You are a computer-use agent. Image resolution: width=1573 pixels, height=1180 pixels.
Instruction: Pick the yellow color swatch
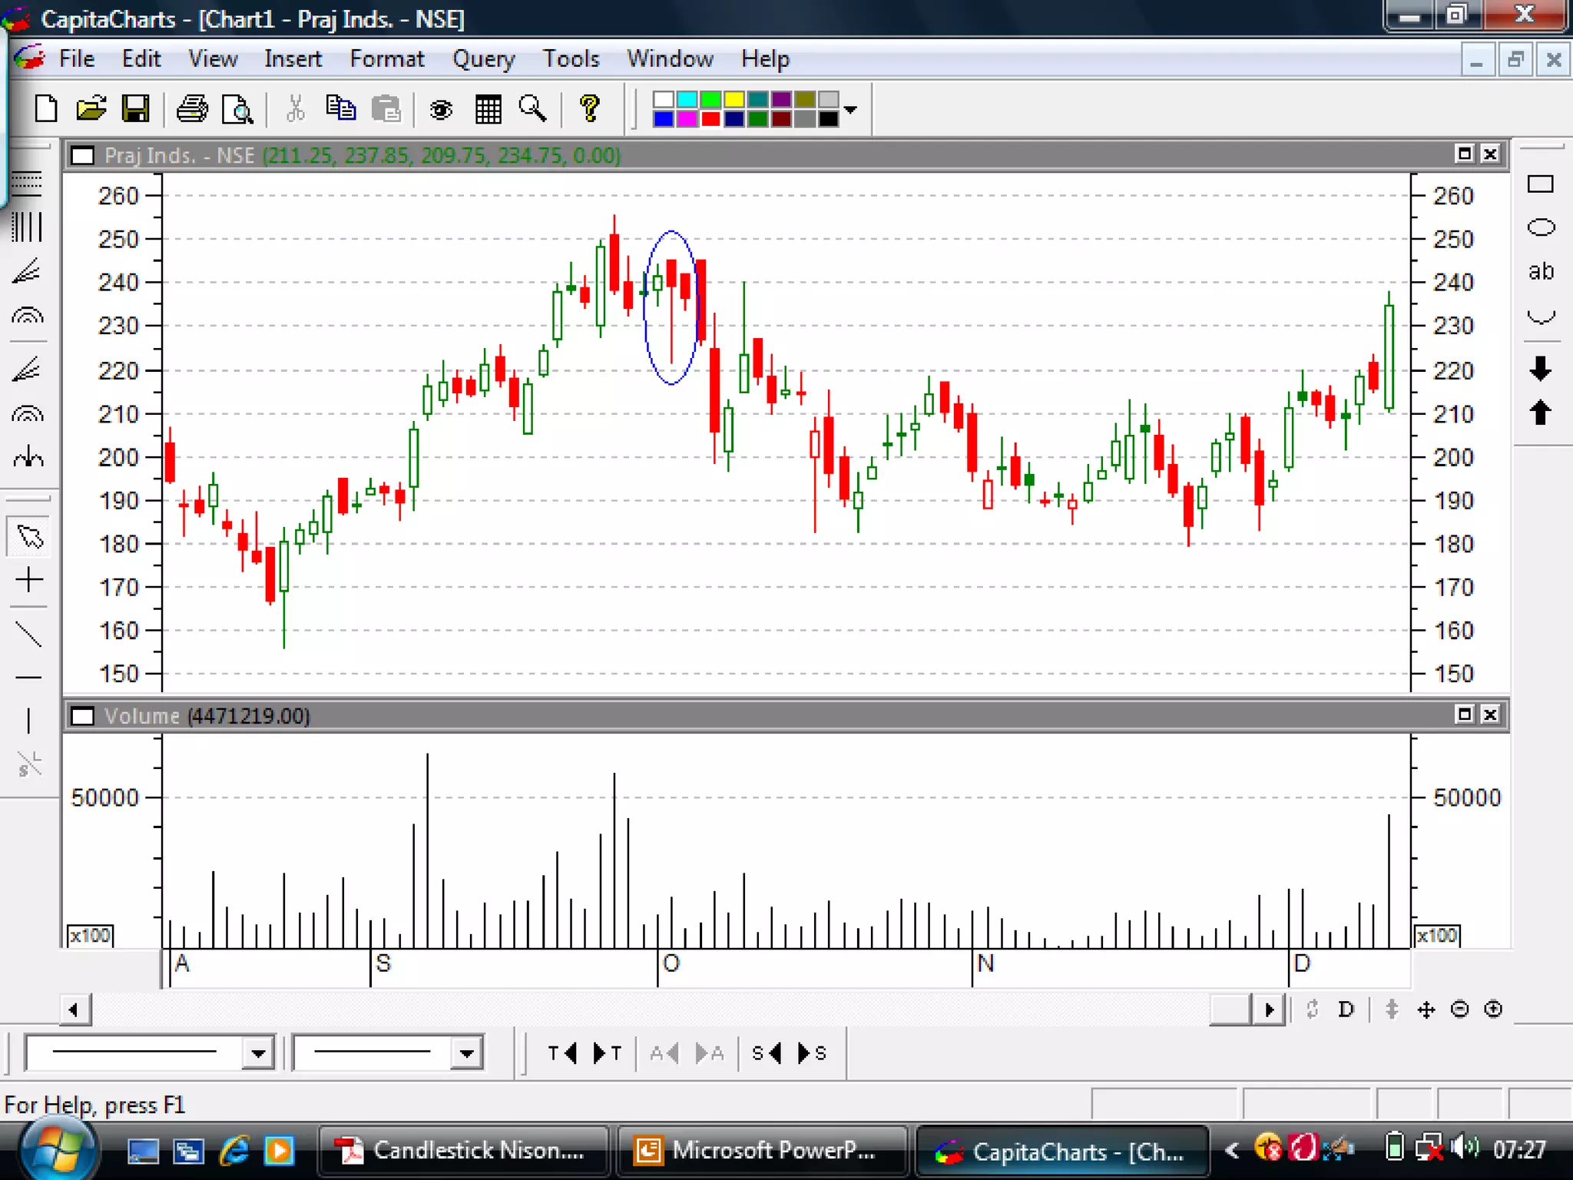(x=734, y=100)
